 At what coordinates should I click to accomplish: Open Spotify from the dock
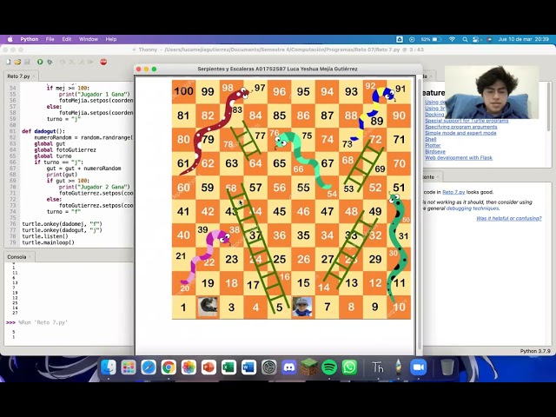(329, 367)
